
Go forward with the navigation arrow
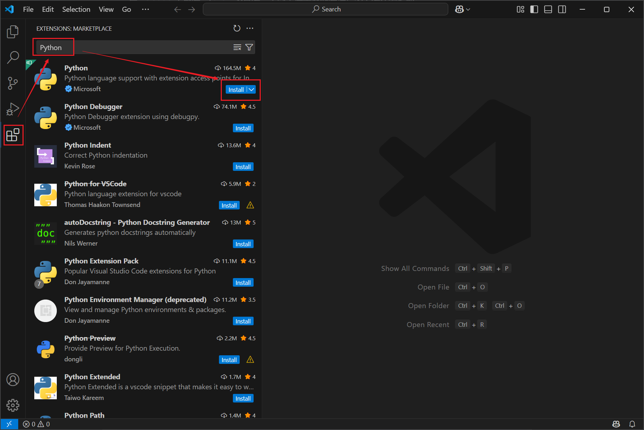(x=192, y=9)
